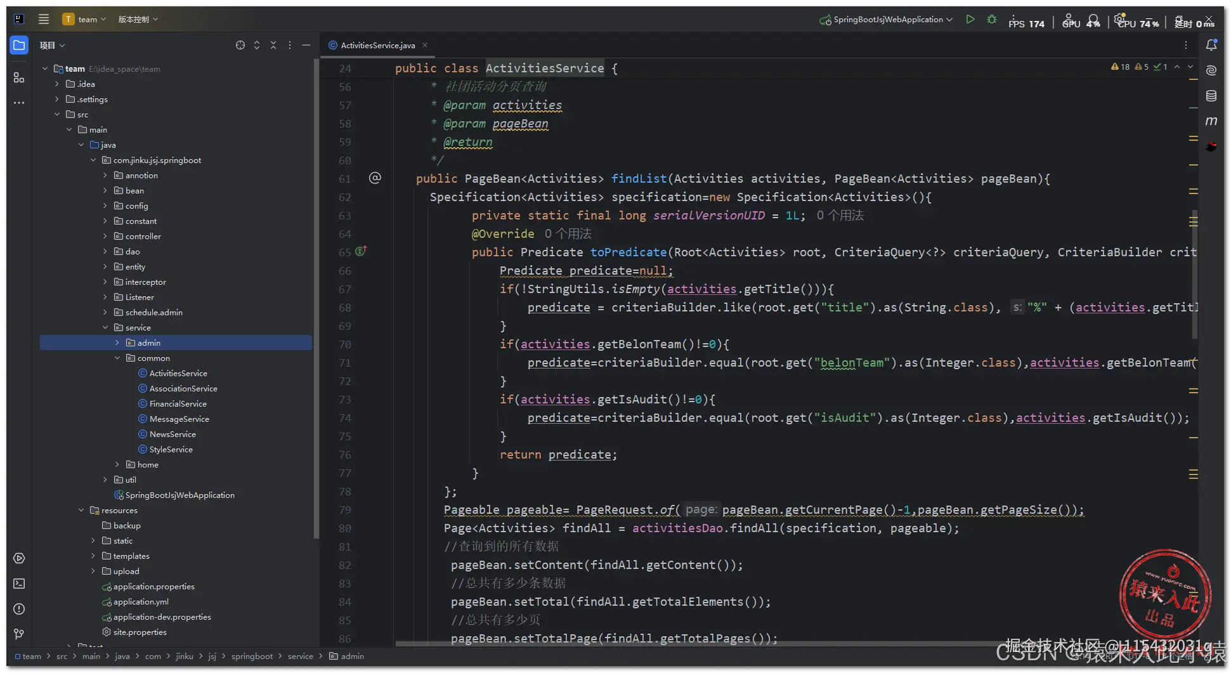
Task: Open the project view mode dropdown
Action: pyautogui.click(x=52, y=45)
